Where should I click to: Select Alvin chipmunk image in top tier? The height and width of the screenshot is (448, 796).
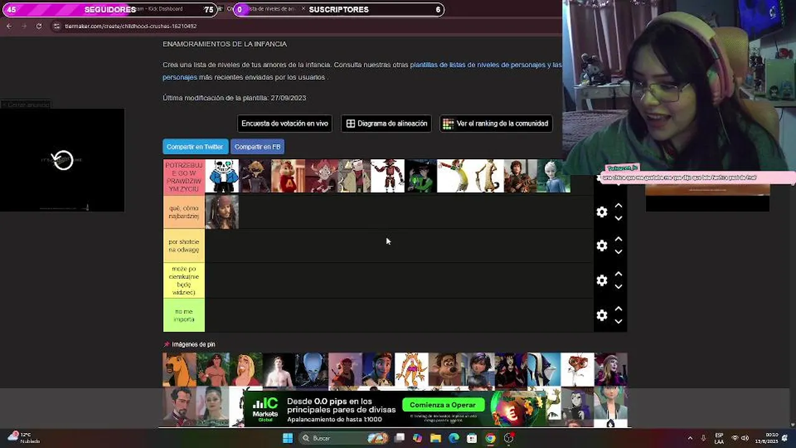288,176
